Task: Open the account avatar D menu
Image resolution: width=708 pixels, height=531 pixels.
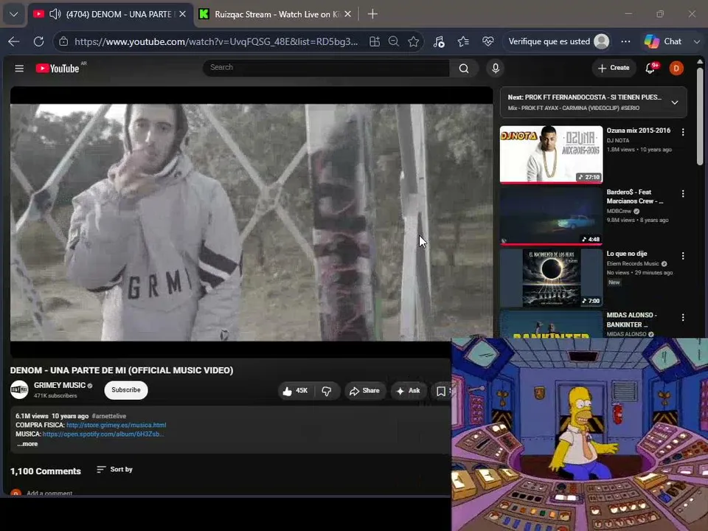Action: pos(676,68)
